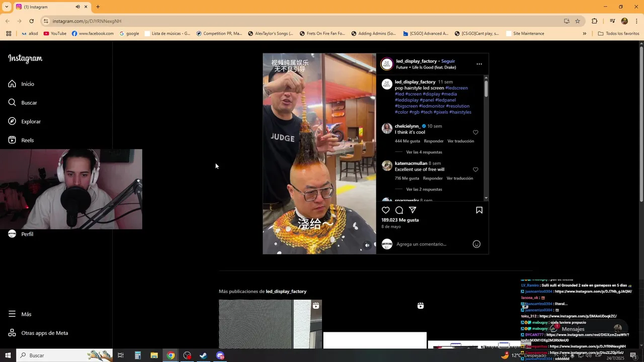This screenshot has height=362, width=644.
Task: Open Chrome three-dot menu
Action: (x=636, y=21)
